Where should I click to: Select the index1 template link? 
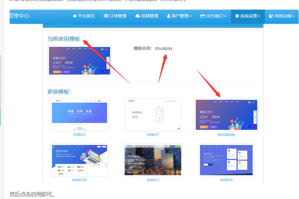(153, 180)
